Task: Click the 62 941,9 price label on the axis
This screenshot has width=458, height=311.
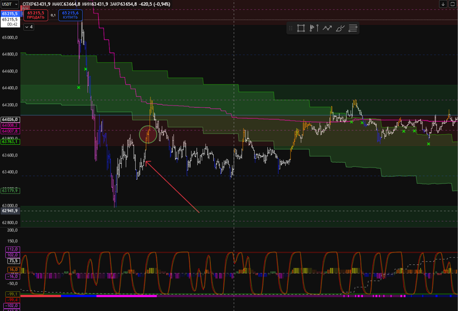Action: (x=10, y=211)
